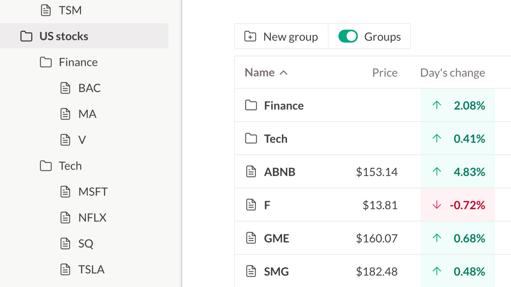The height and width of the screenshot is (287, 511).
Task: Select US stocks folder in sidebar
Action: point(64,36)
